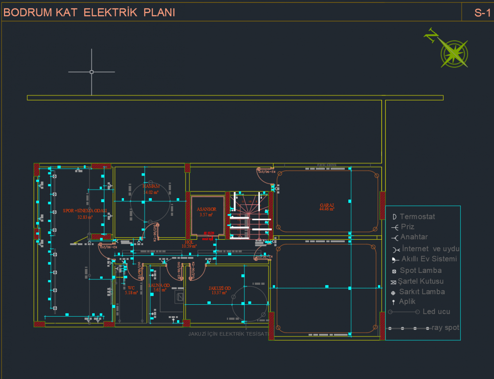Select the Termostat symbol in the legend

coord(394,217)
